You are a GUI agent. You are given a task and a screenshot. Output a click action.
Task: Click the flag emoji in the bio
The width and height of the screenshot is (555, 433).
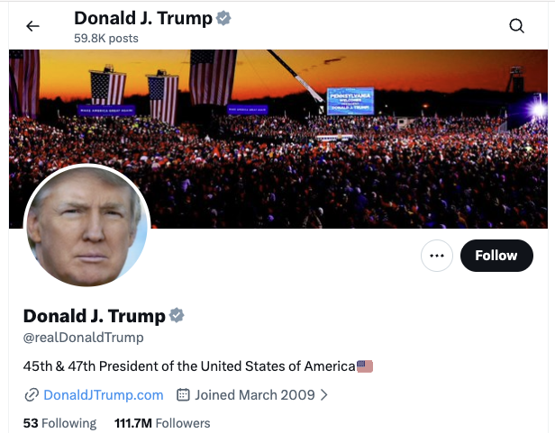tap(365, 366)
